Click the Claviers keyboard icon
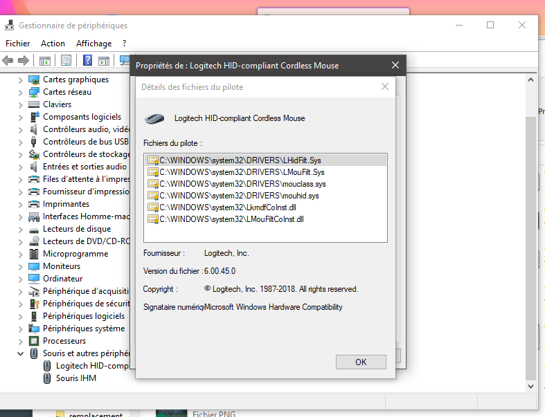This screenshot has height=417, width=545. (34, 104)
